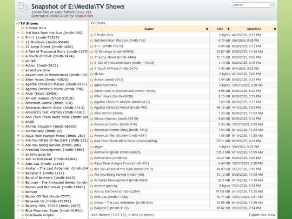Sort table by Modified column

pos(254,29)
